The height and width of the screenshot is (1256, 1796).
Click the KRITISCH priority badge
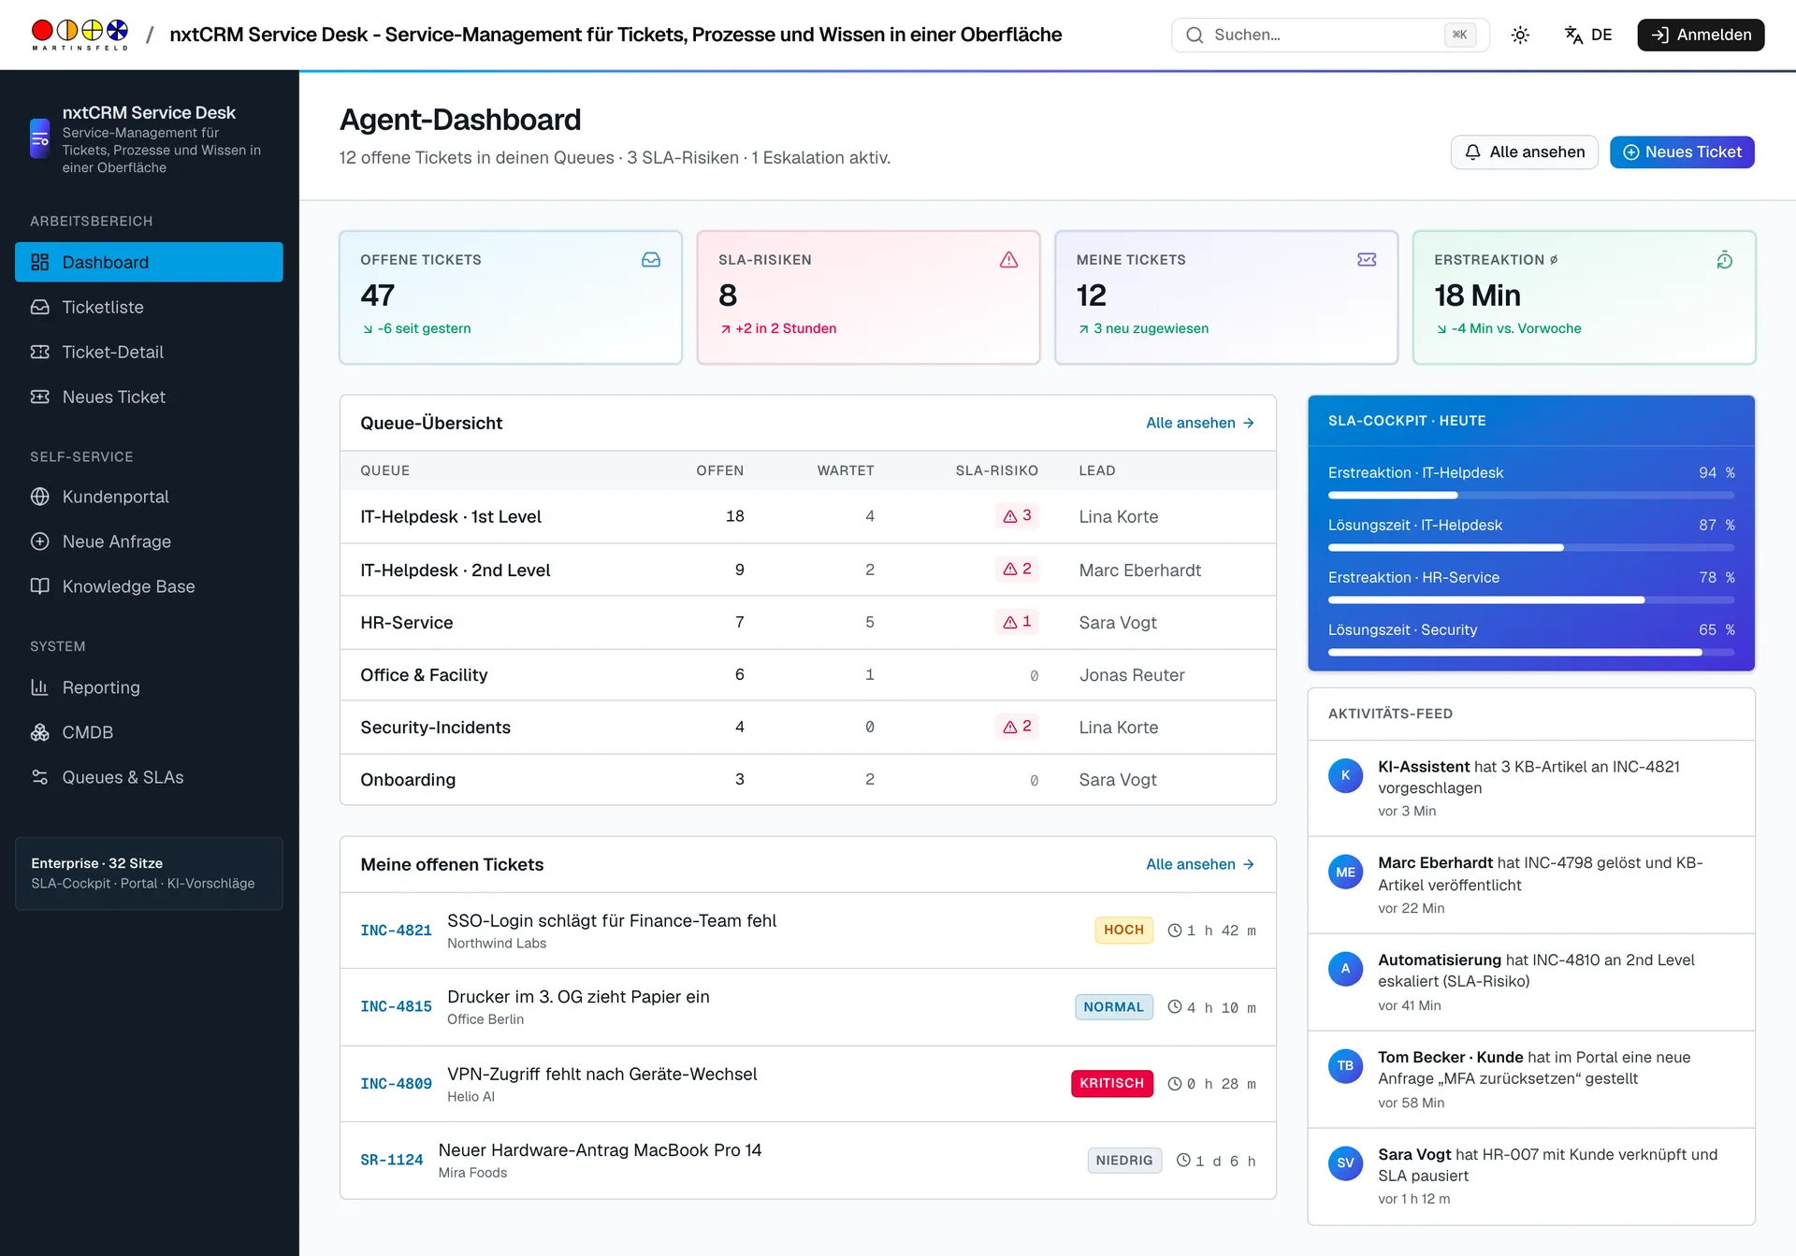1111,1083
